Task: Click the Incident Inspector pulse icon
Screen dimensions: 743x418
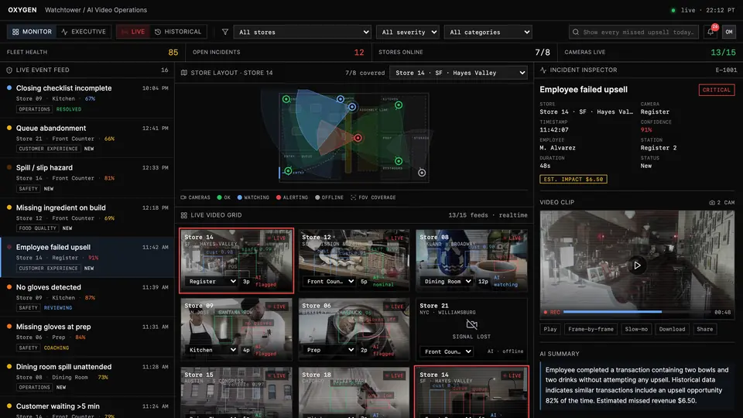Action: [543, 70]
